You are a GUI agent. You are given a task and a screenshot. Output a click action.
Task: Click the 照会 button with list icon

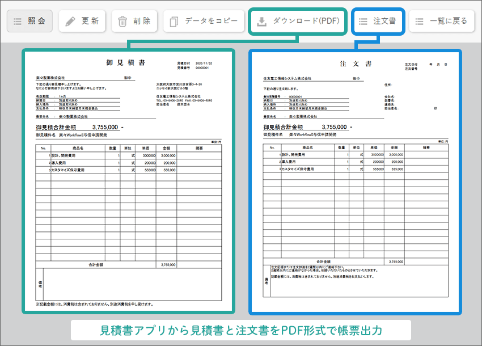click(29, 21)
